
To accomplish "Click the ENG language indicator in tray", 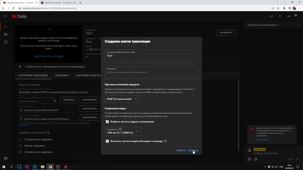I will (281, 167).
